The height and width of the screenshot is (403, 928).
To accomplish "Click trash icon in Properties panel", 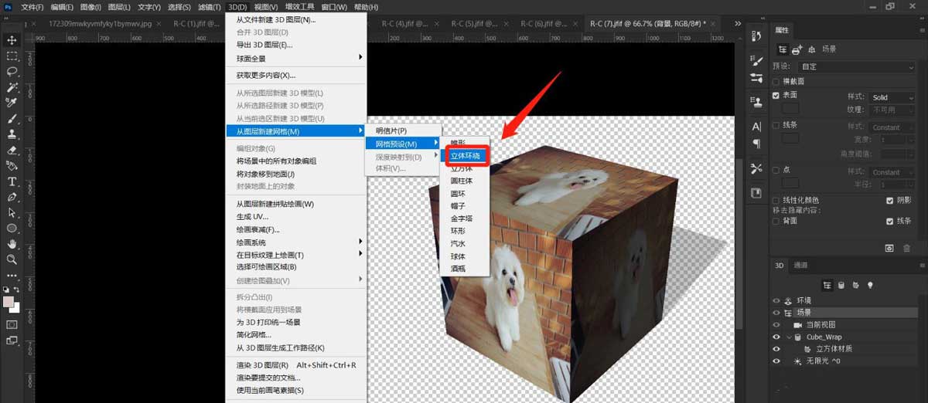I will [x=906, y=248].
